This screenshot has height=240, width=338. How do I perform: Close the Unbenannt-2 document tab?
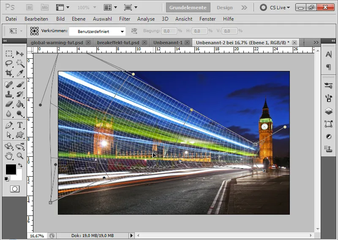click(x=294, y=43)
